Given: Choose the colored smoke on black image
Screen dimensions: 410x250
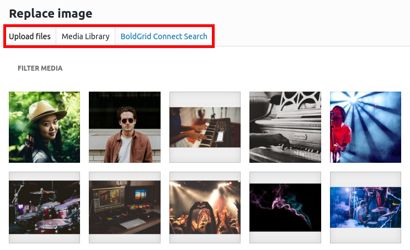Looking at the screenshot, I should 285,208.
